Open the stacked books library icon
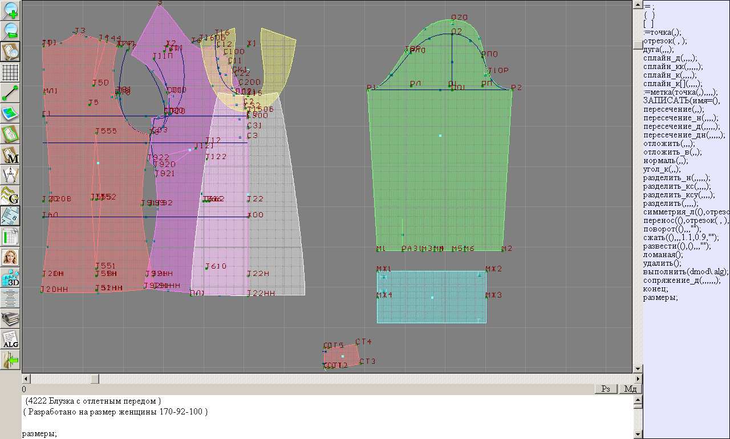This screenshot has width=730, height=439. click(11, 319)
